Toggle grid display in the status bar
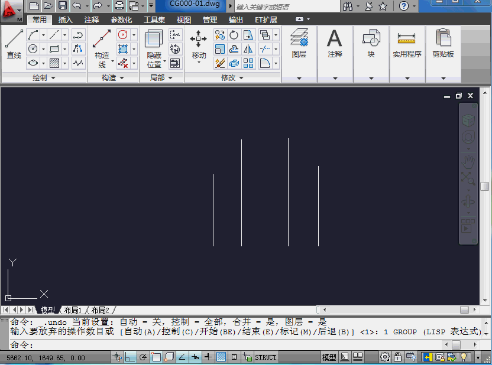 click(x=221, y=357)
